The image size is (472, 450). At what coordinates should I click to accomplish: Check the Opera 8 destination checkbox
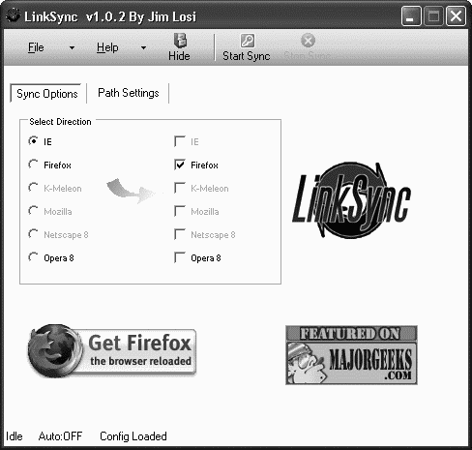click(x=180, y=257)
